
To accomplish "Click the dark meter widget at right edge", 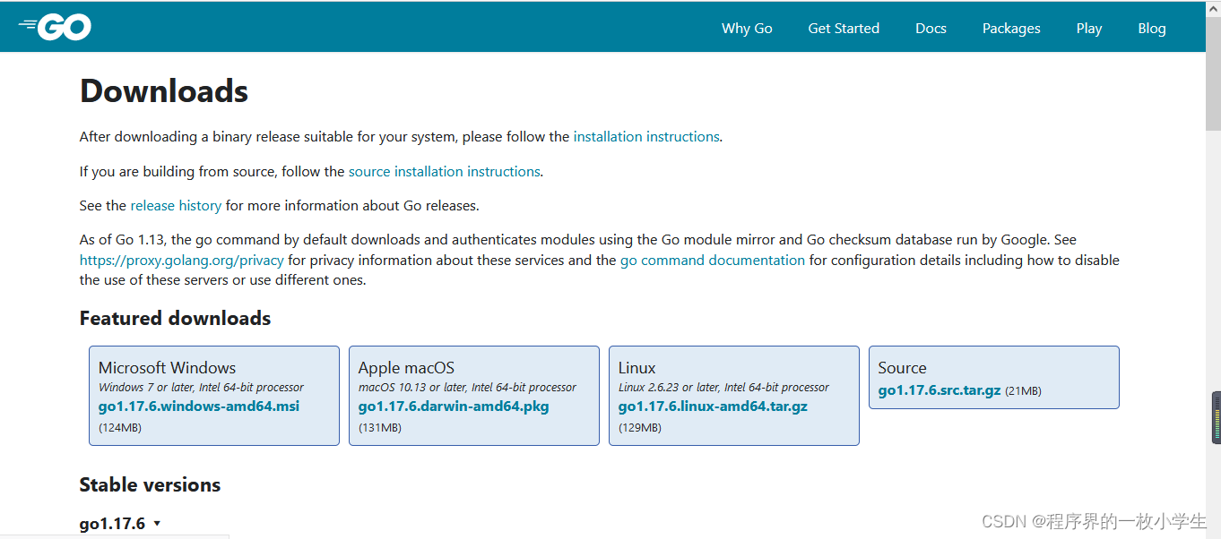I will coord(1217,417).
